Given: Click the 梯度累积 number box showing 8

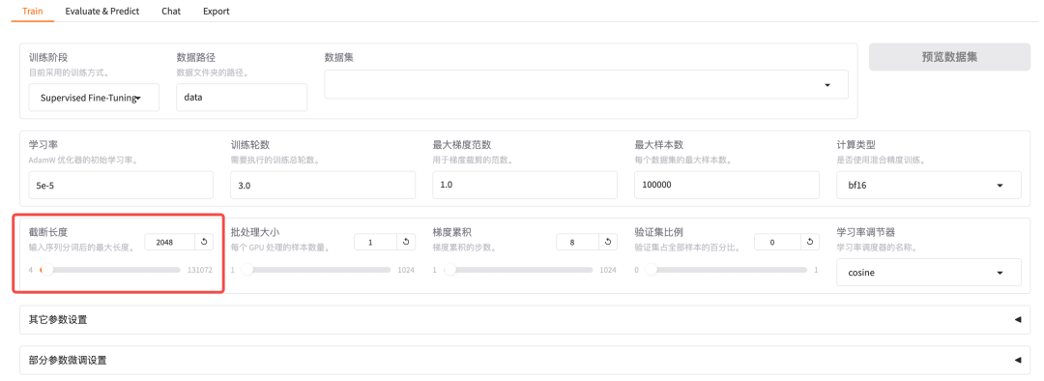Looking at the screenshot, I should 577,243.
